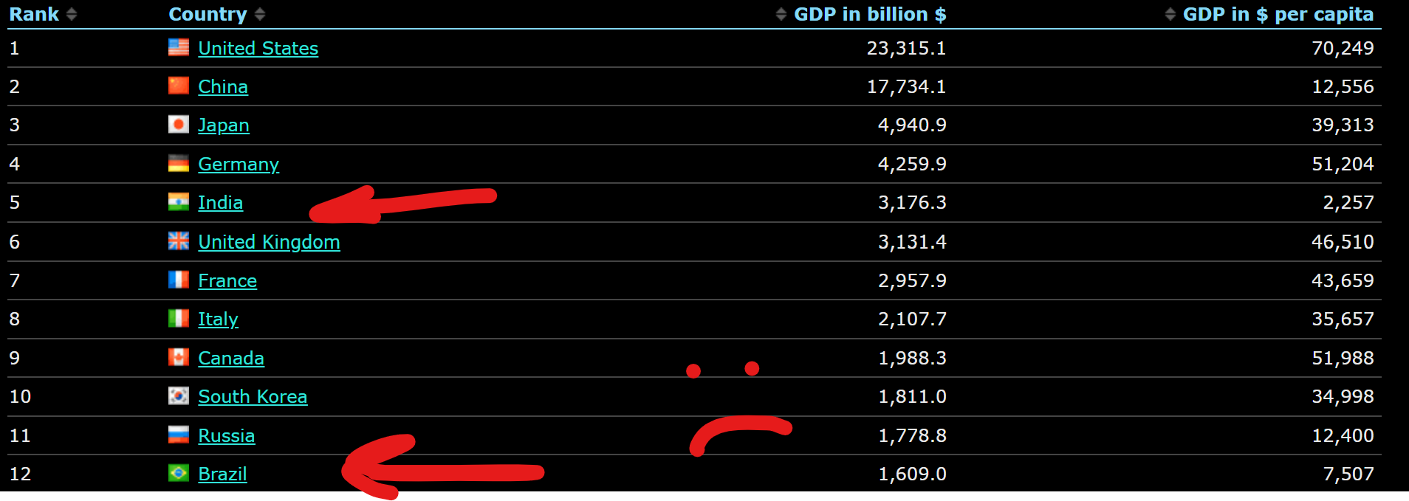Click the United States flag icon
Viewport: 1409px width, 501px height.
(x=178, y=48)
